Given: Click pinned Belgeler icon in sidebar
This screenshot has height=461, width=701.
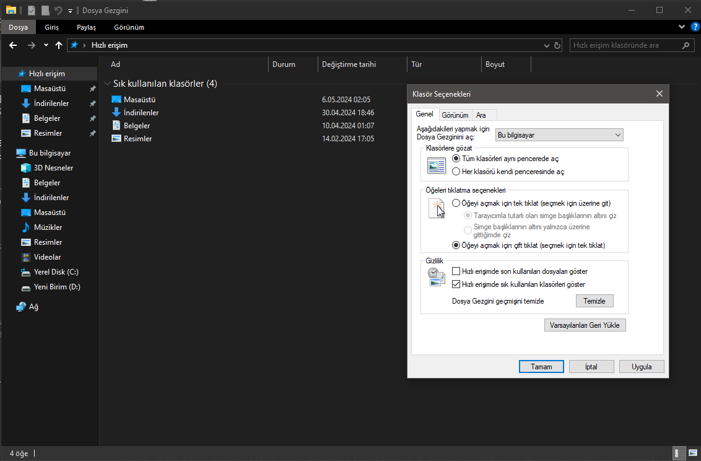Looking at the screenshot, I should [26, 118].
